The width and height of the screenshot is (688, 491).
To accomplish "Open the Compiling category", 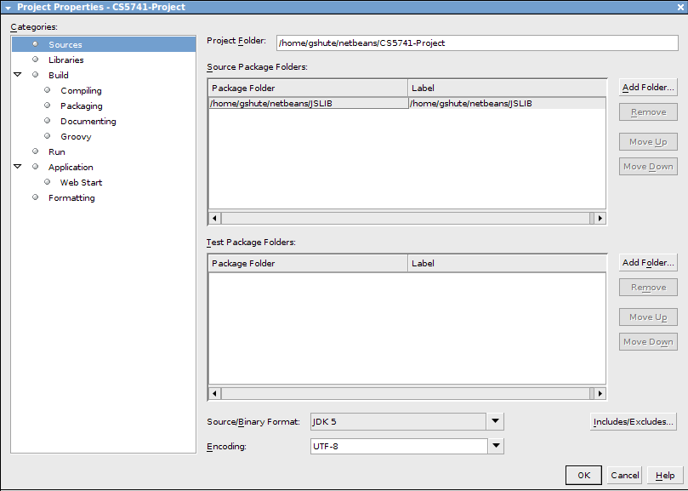I will pos(81,91).
